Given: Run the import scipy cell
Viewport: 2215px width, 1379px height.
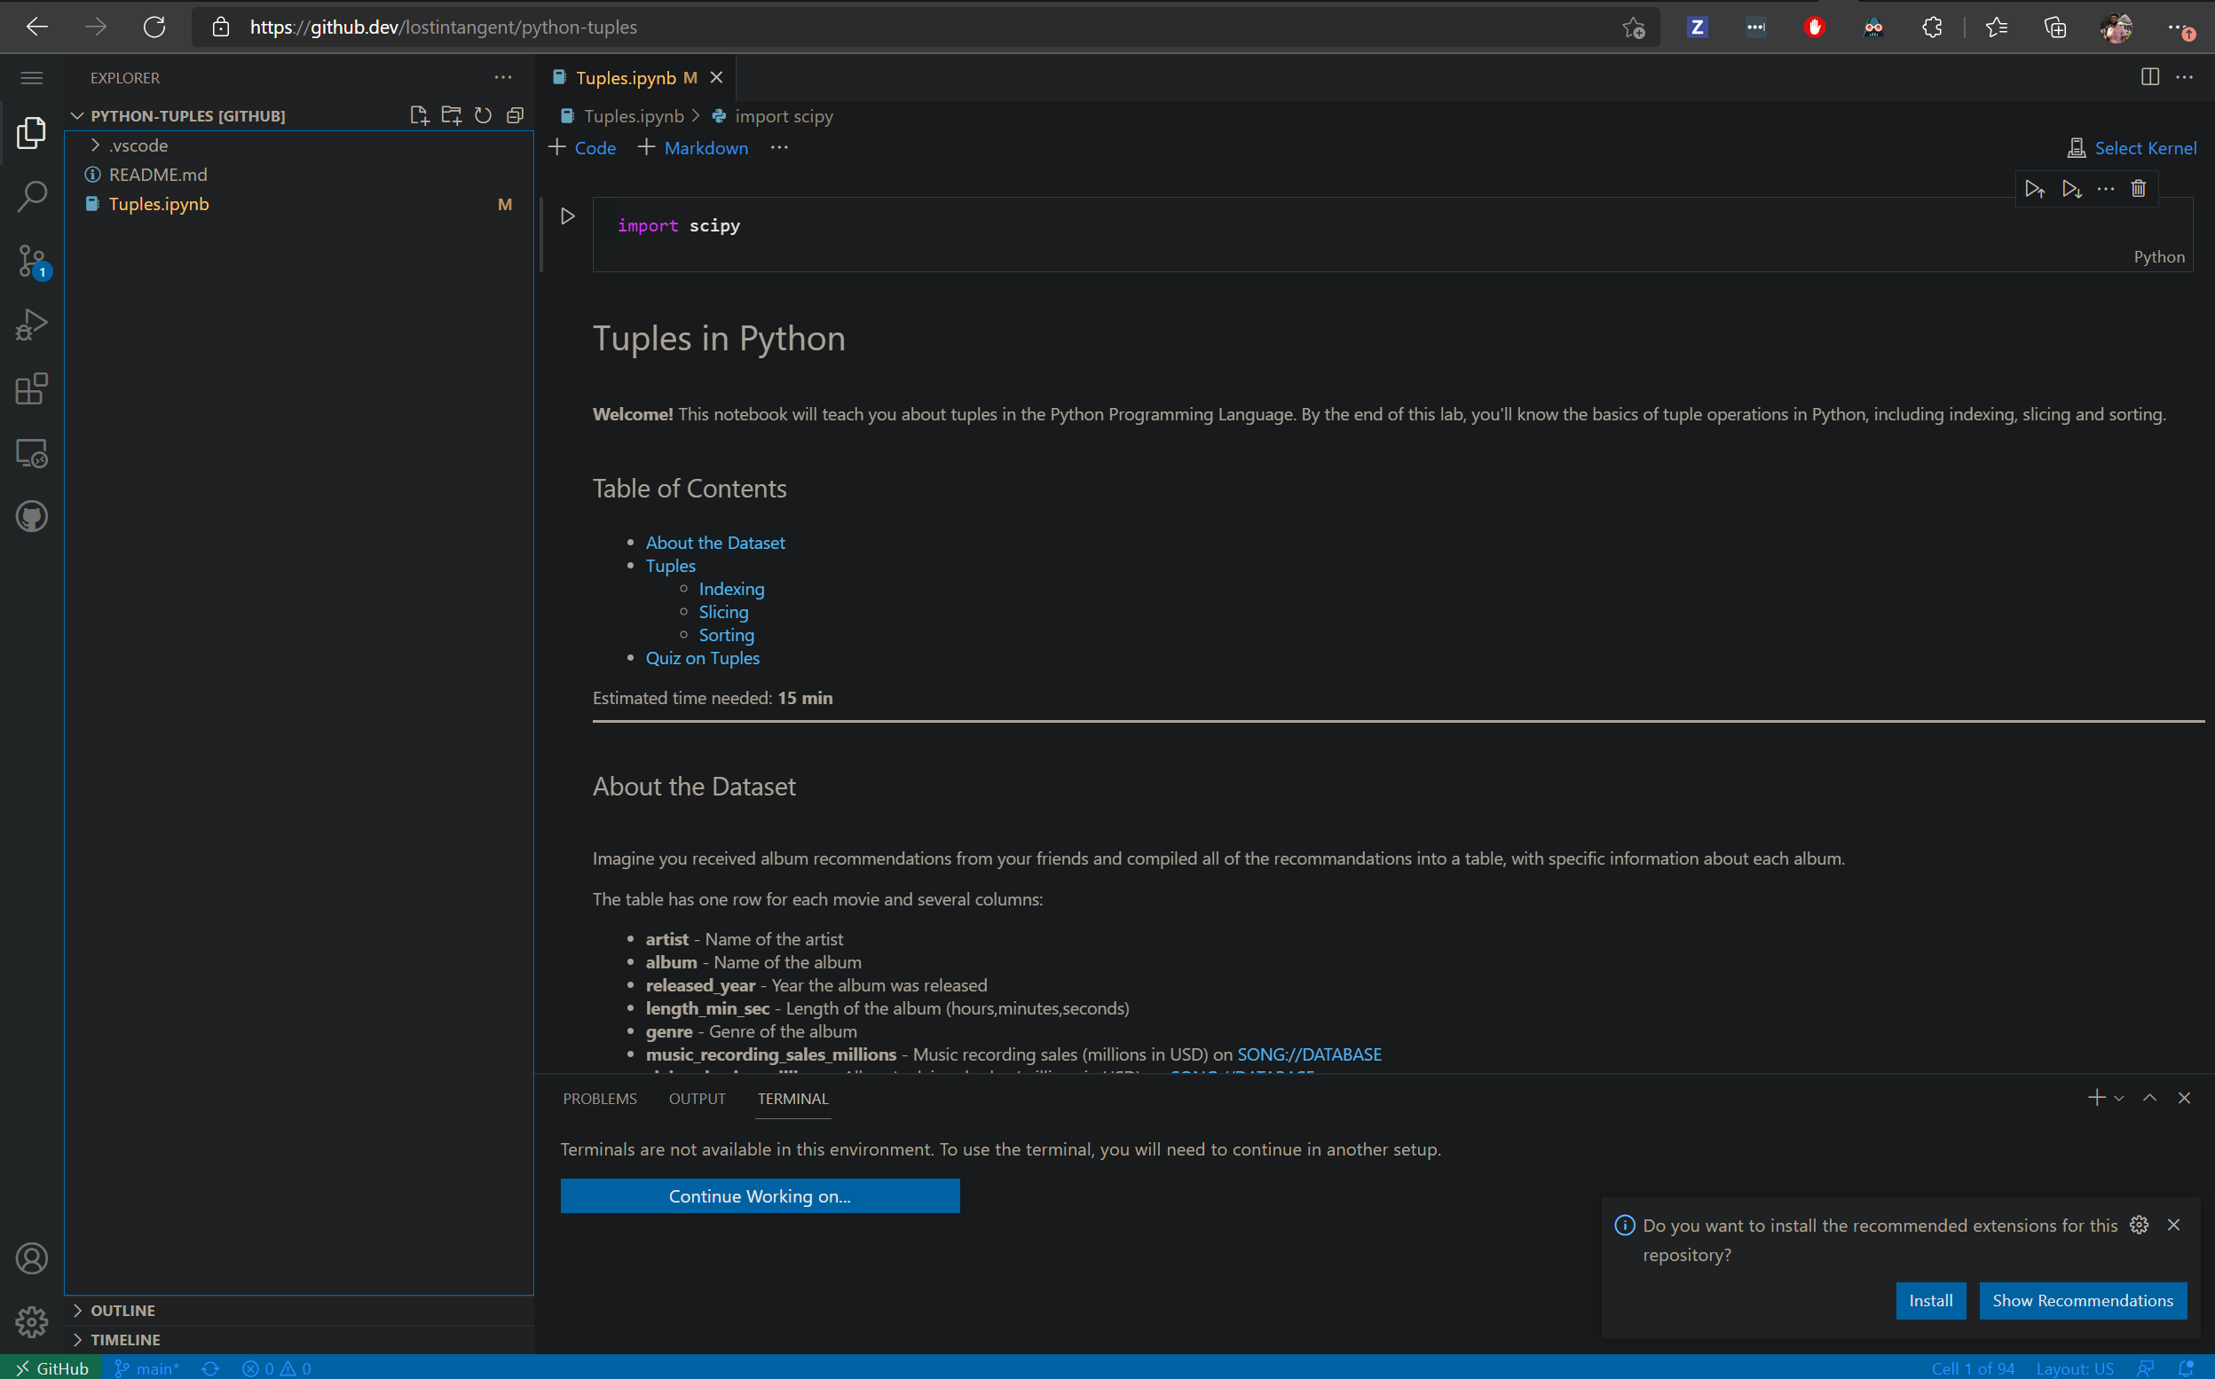Looking at the screenshot, I should coord(567,216).
